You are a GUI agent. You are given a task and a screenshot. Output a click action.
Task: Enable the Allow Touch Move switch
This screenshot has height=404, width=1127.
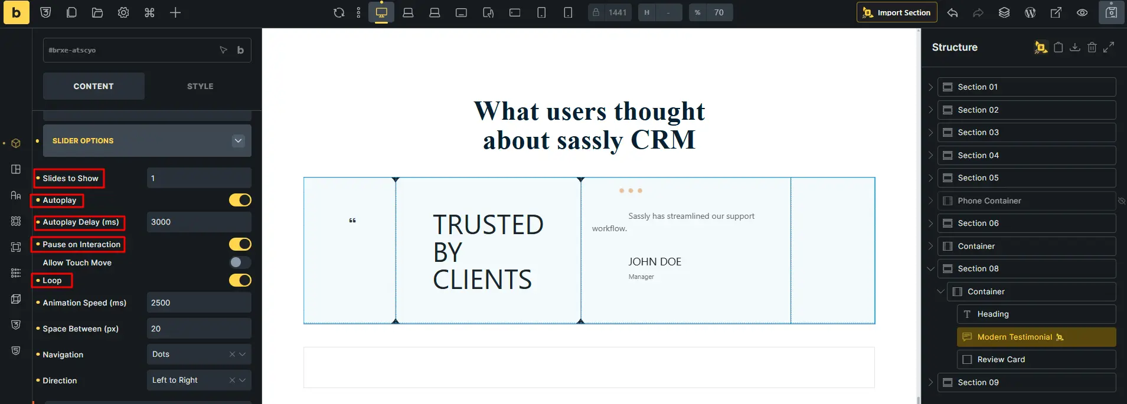point(240,262)
